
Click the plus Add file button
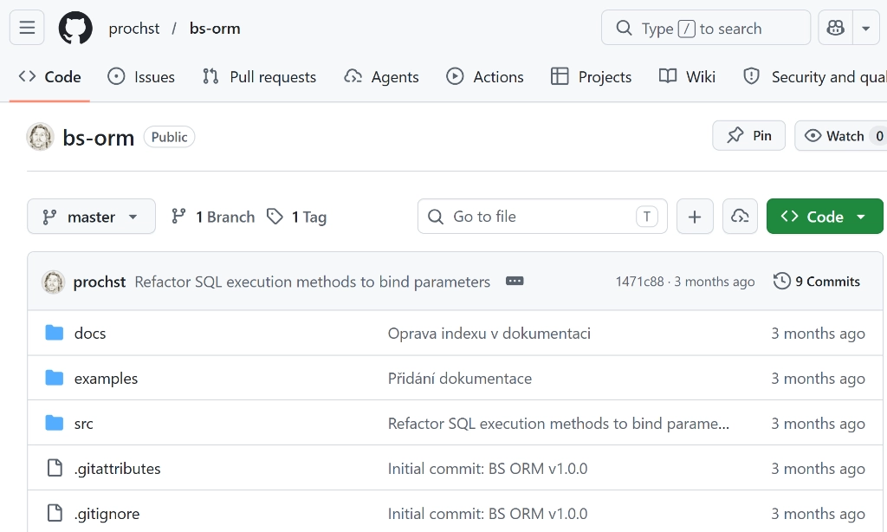[x=695, y=217]
